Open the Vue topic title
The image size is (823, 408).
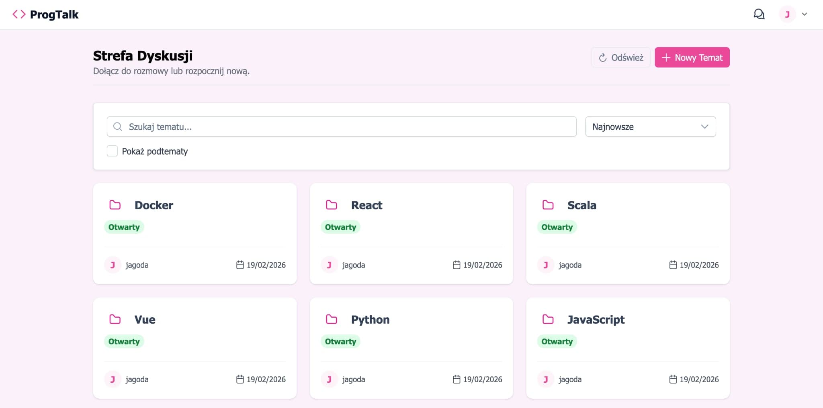pos(145,320)
